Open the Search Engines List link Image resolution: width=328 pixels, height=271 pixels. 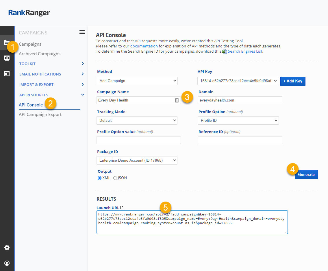click(245, 51)
